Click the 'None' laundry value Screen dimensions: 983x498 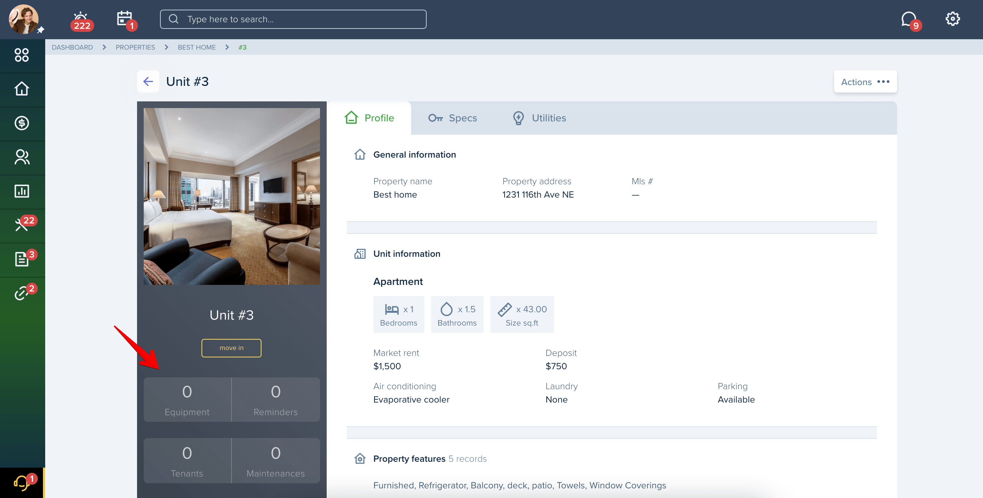tap(556, 399)
